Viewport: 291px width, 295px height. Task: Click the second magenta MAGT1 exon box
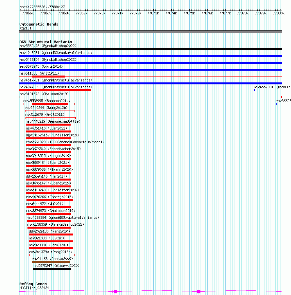(199, 292)
